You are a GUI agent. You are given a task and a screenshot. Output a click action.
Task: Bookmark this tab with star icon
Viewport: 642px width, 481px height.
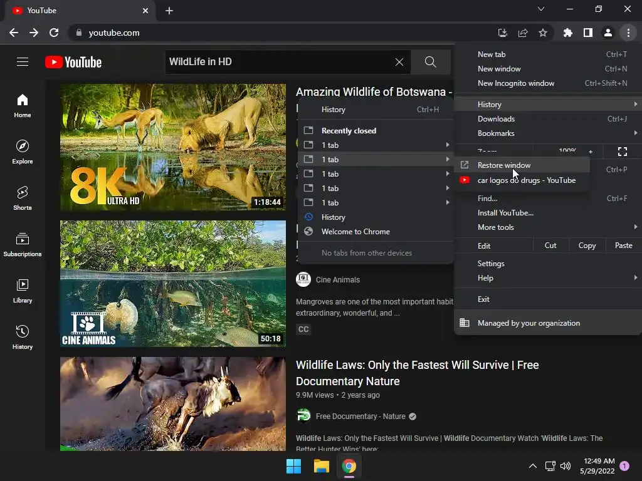pyautogui.click(x=543, y=33)
